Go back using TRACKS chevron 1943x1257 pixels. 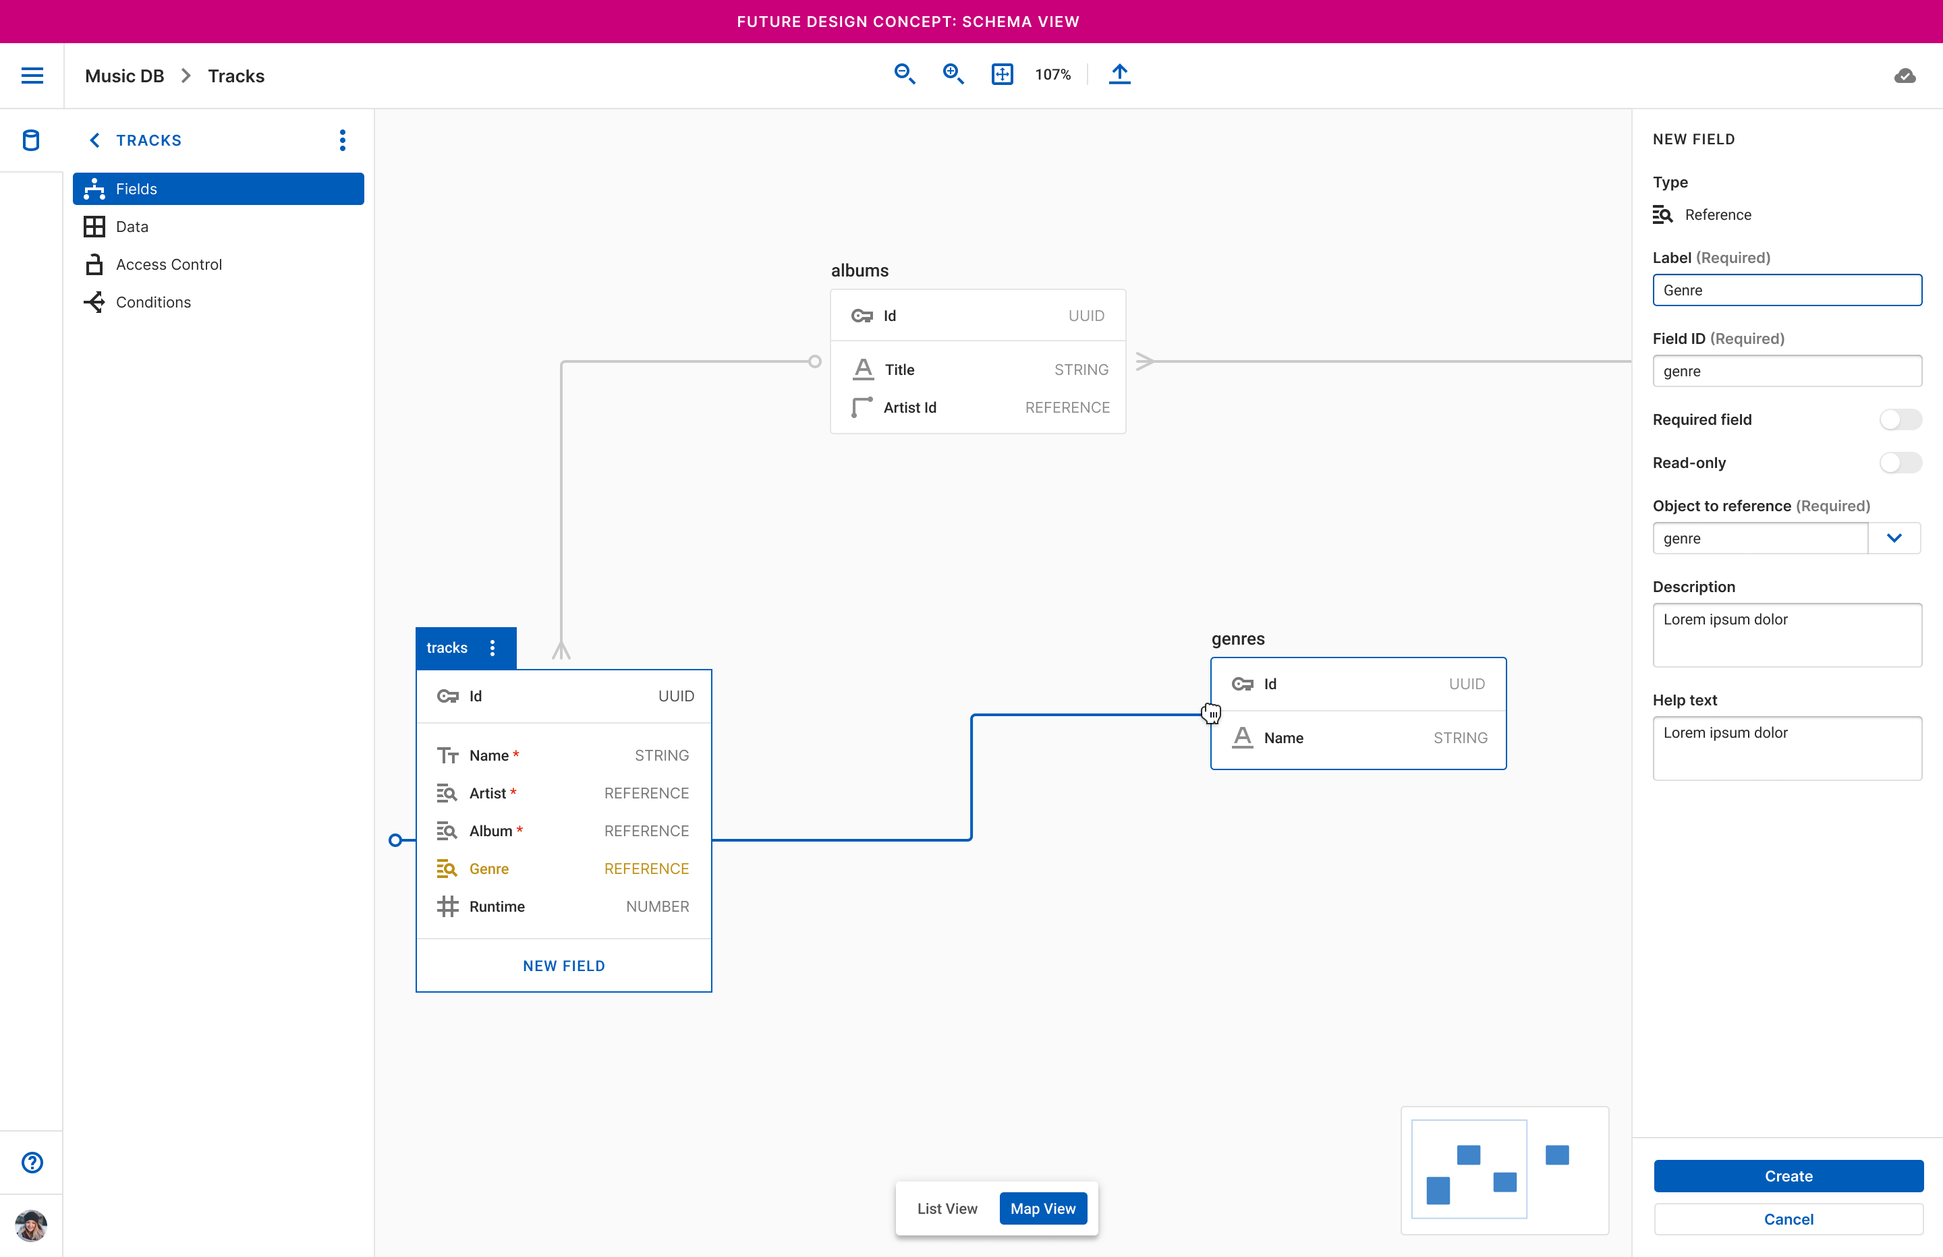[x=94, y=140]
